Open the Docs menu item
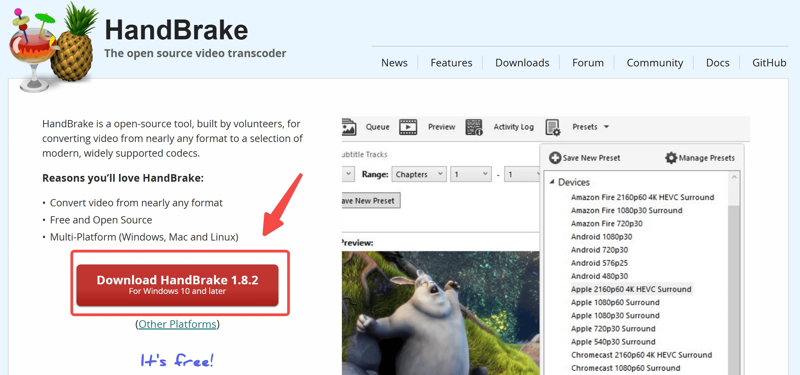This screenshot has width=800, height=375. (718, 63)
